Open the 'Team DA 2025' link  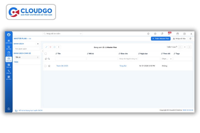coord(62,66)
